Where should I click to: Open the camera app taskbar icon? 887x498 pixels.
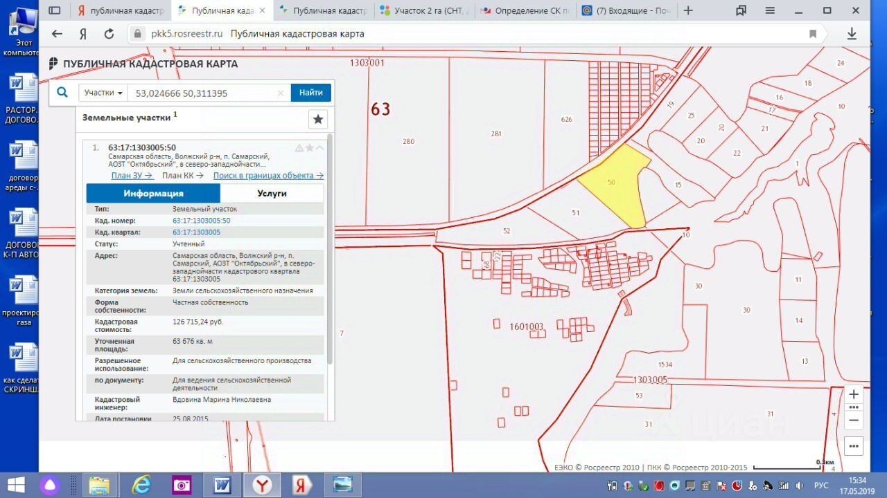coord(182,485)
